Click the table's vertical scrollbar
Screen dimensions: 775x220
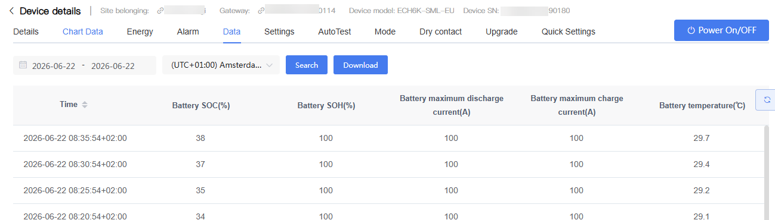coord(767,172)
